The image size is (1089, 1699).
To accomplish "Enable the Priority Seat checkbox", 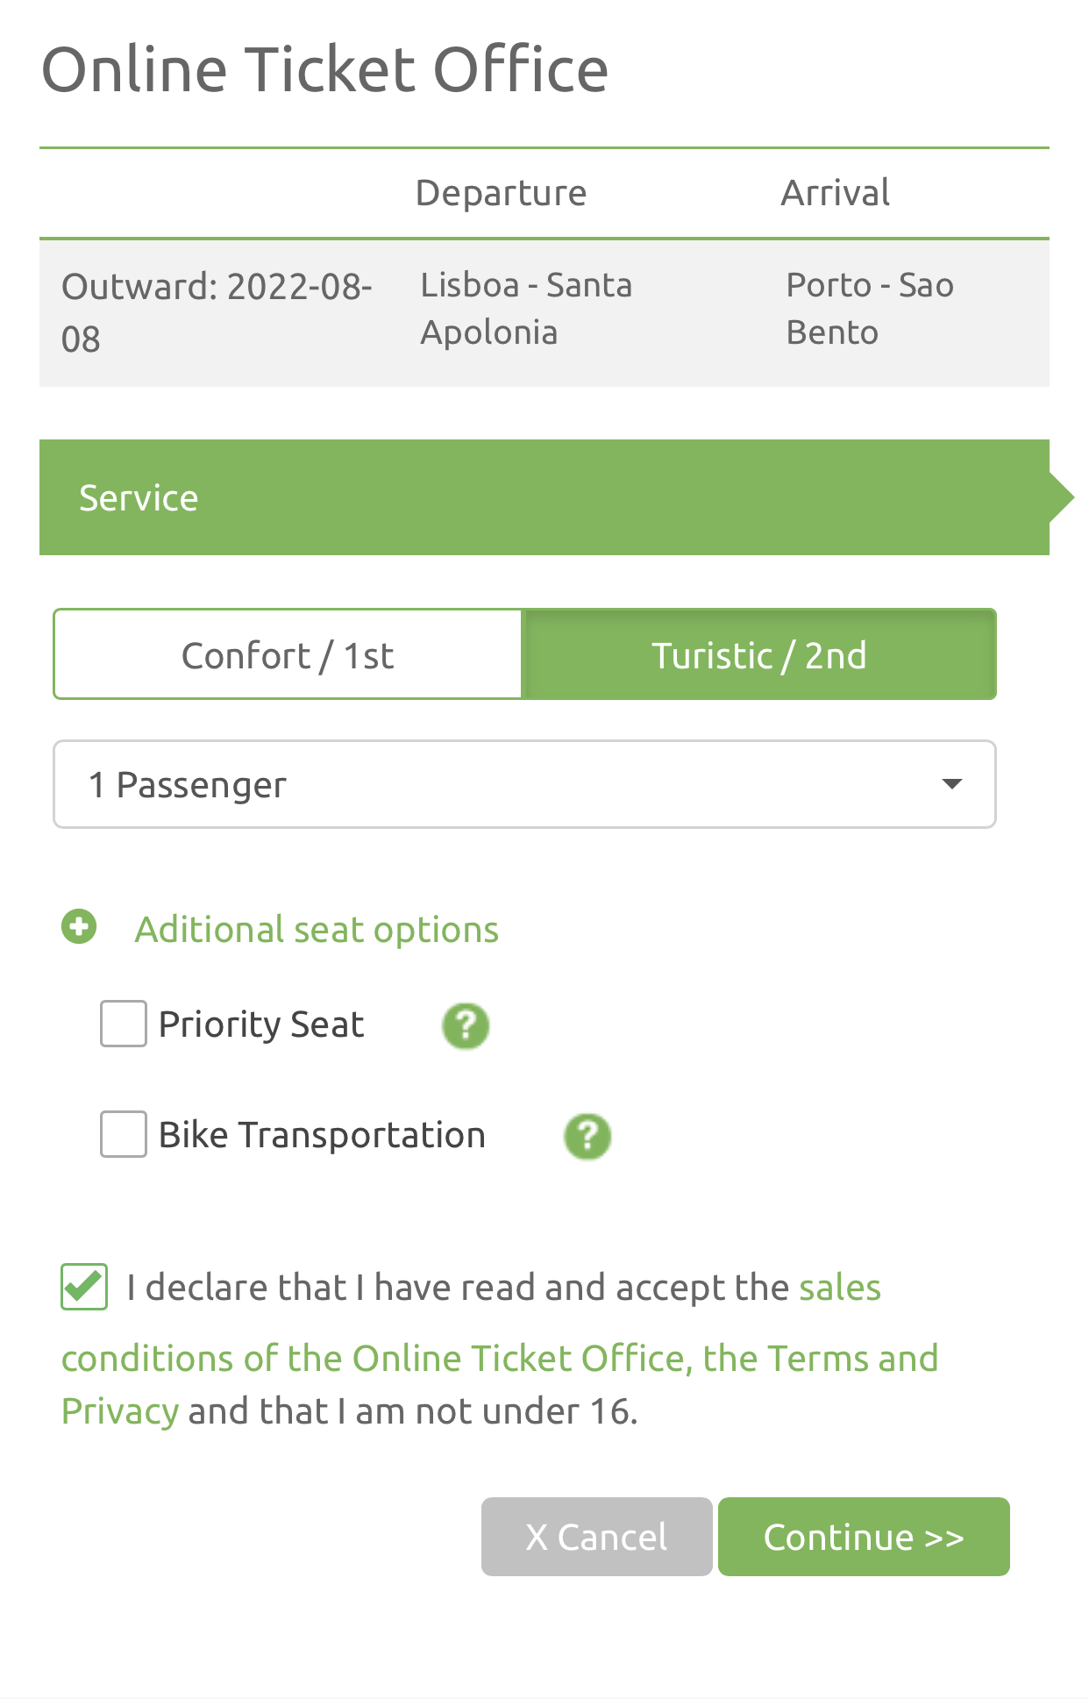I will (x=124, y=1024).
